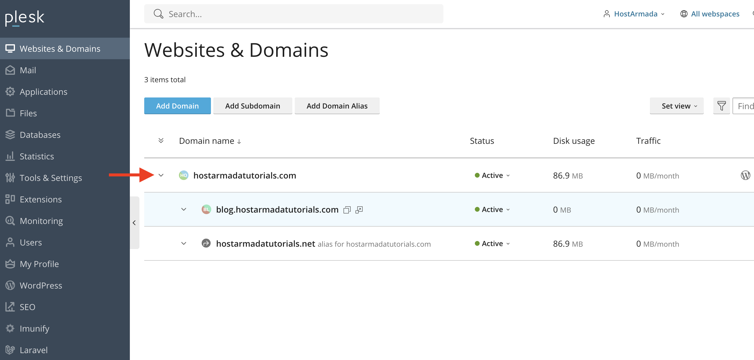Open Laravel in the sidebar
754x360 pixels.
click(65, 350)
